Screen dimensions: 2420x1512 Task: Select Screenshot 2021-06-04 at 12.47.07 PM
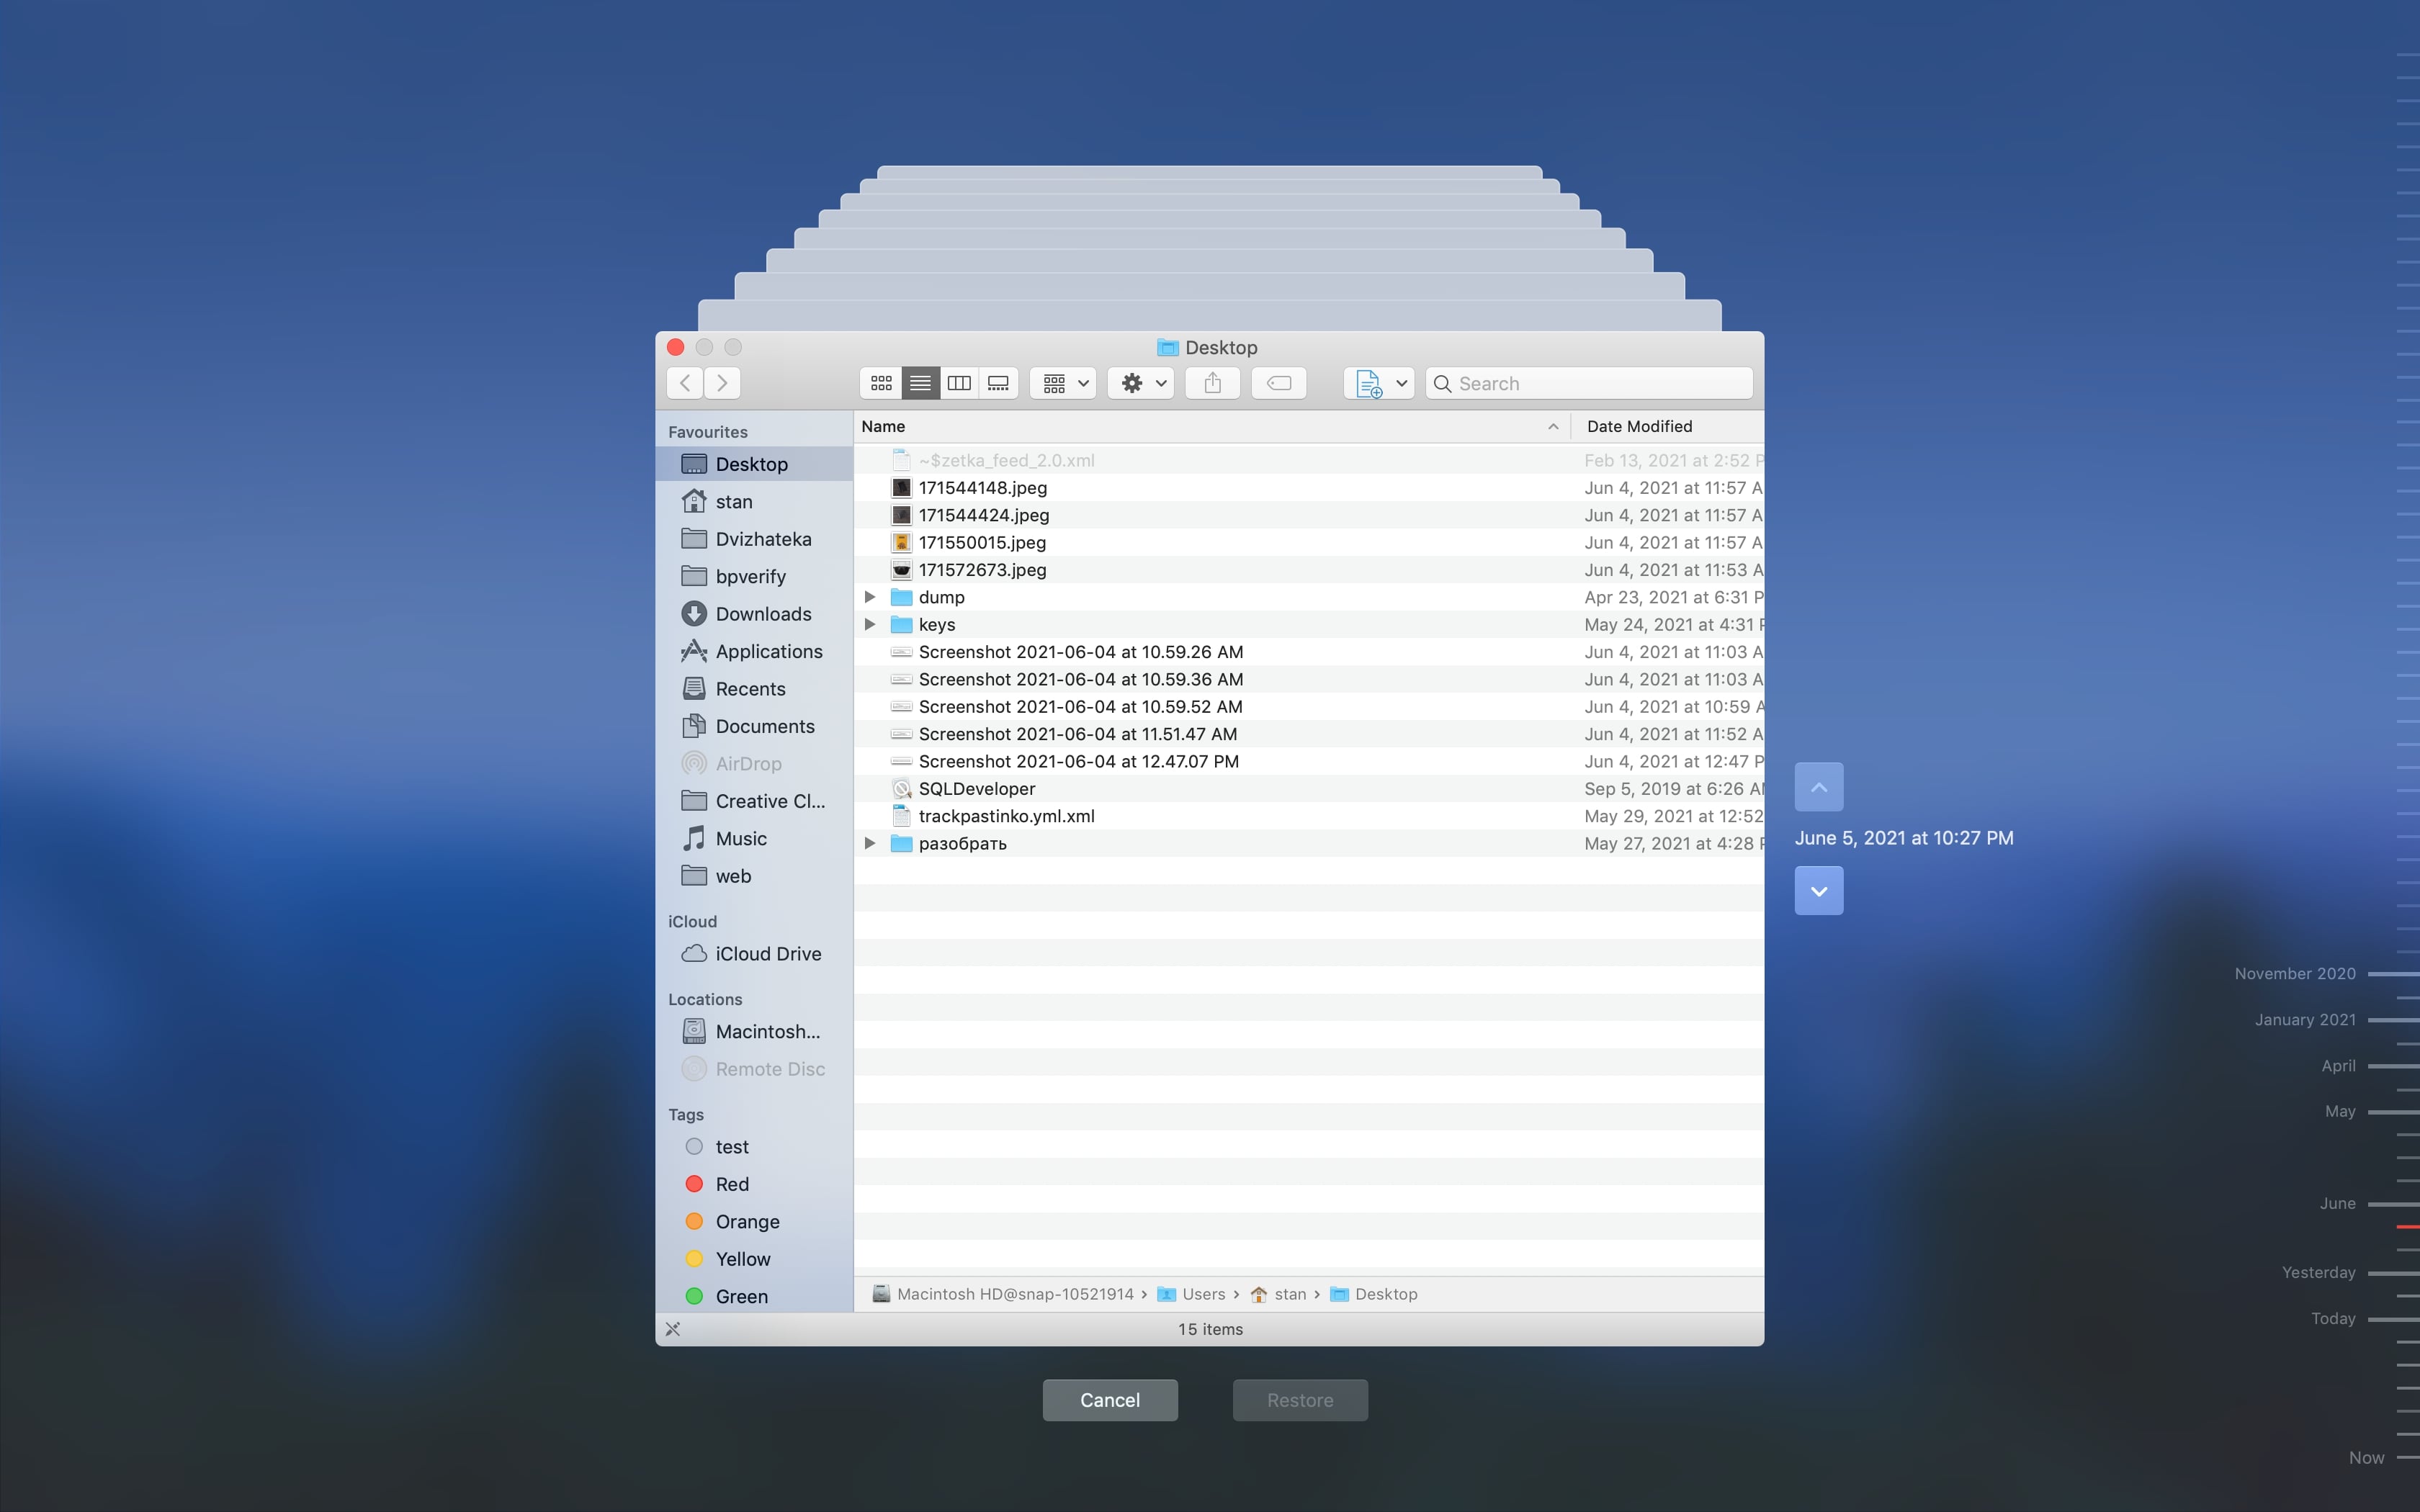[x=1309, y=761]
